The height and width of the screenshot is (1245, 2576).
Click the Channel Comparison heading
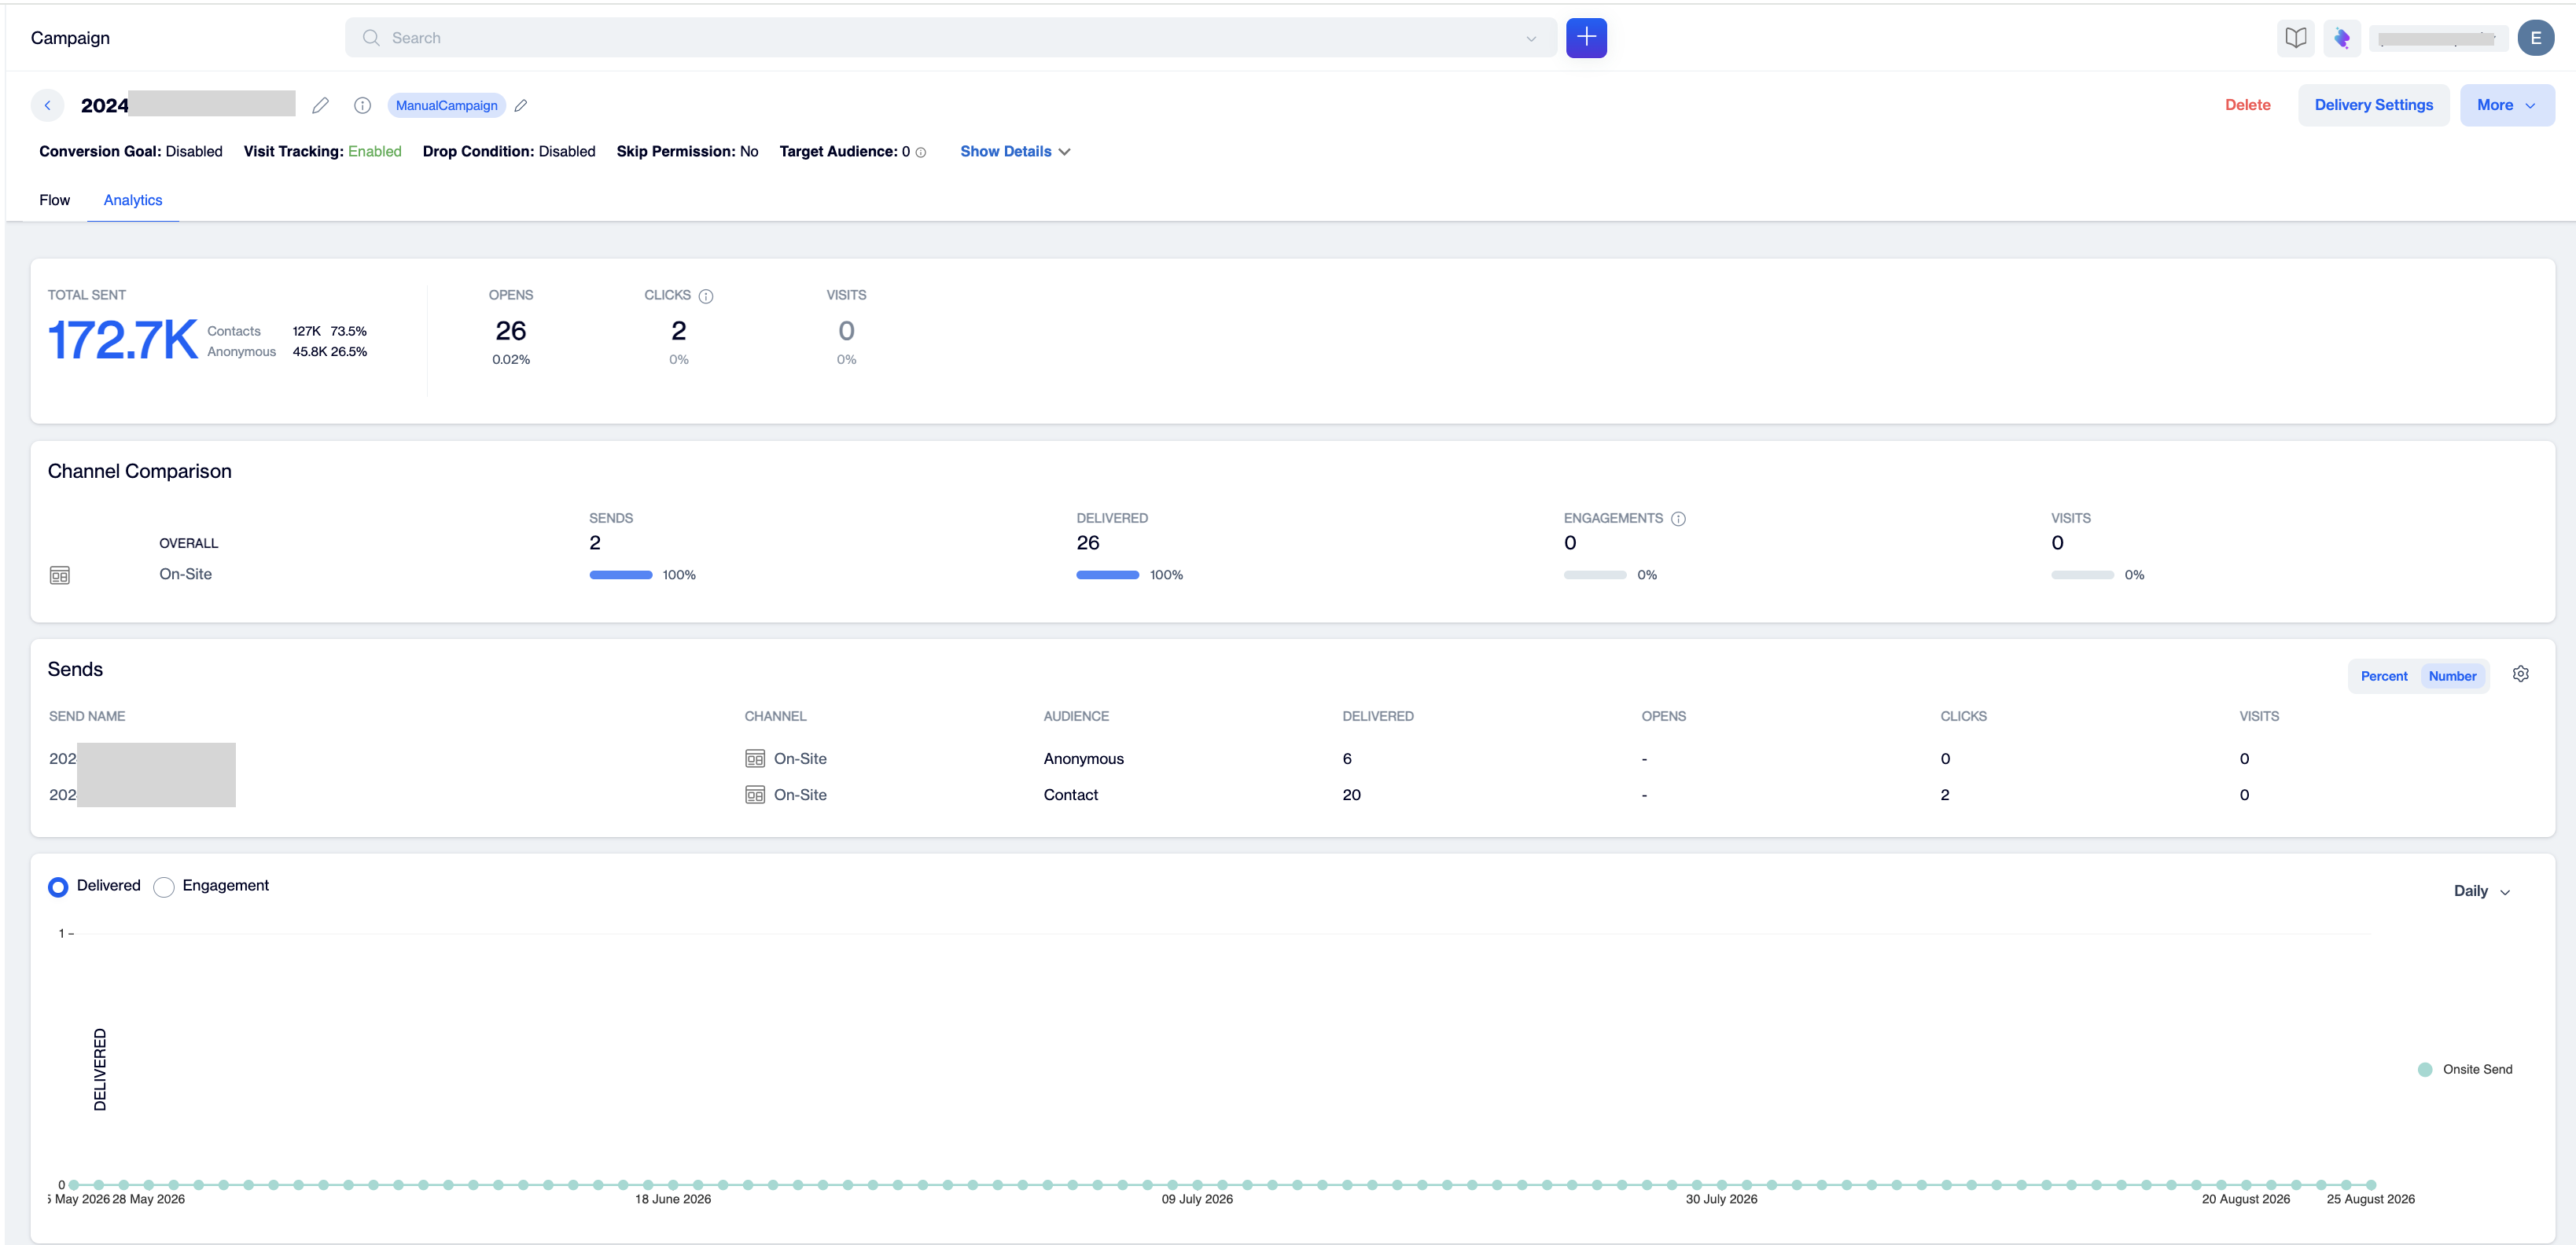click(x=139, y=471)
